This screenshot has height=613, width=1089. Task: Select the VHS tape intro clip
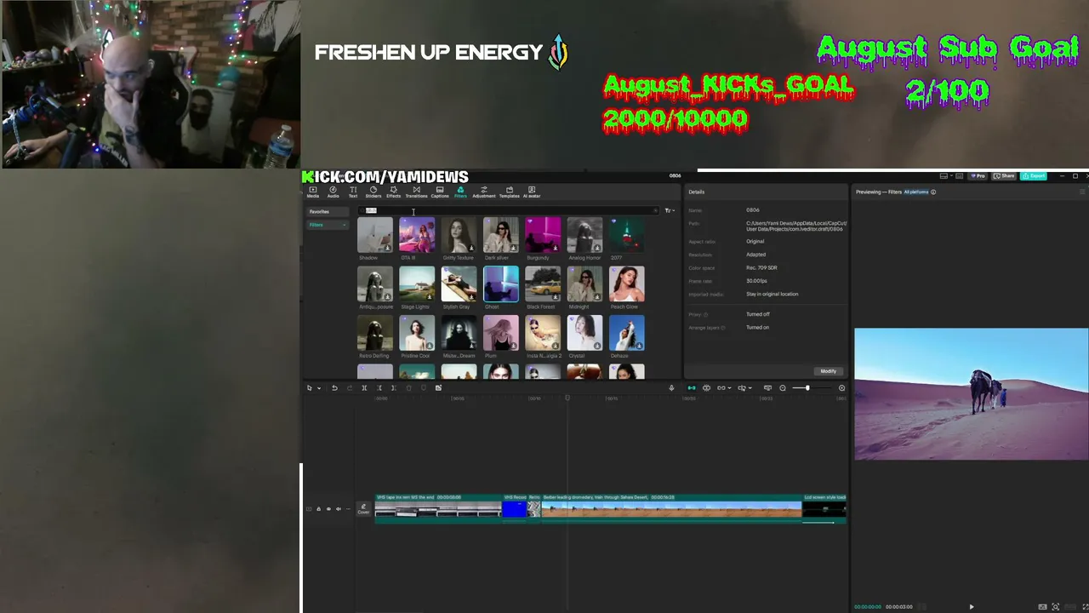(x=438, y=508)
